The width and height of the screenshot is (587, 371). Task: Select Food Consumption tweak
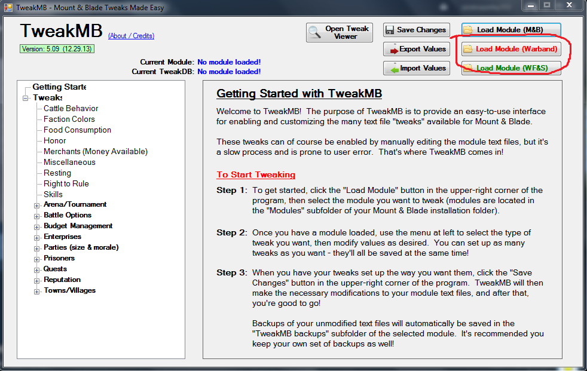point(78,130)
